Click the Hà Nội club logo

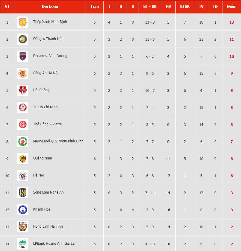(23, 176)
